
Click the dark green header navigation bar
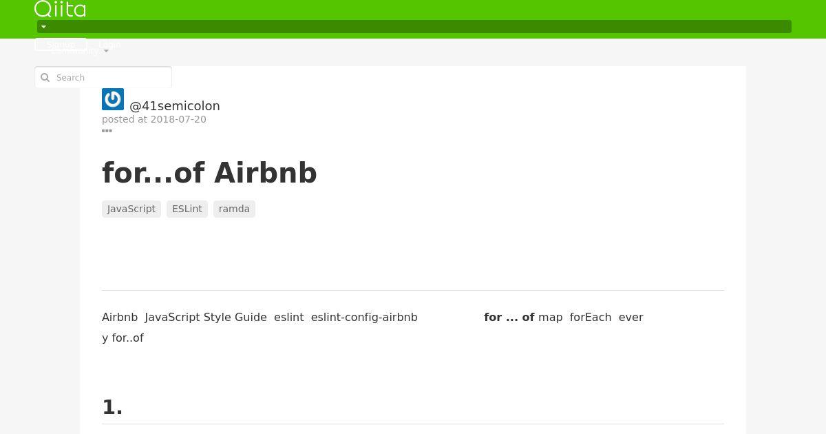click(414, 27)
